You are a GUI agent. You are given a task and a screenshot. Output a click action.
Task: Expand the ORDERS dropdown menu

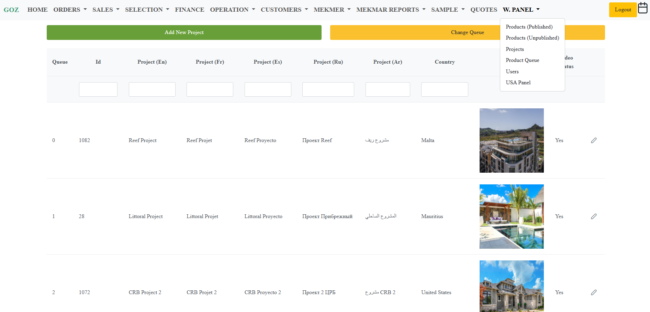(70, 10)
